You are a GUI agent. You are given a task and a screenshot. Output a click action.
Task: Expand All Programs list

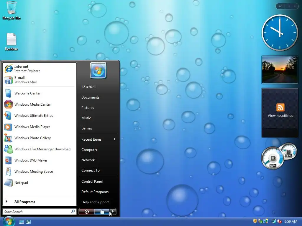(40, 202)
